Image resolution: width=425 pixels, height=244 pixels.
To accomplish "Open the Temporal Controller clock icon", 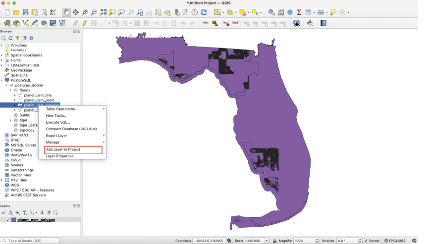I will (x=195, y=12).
